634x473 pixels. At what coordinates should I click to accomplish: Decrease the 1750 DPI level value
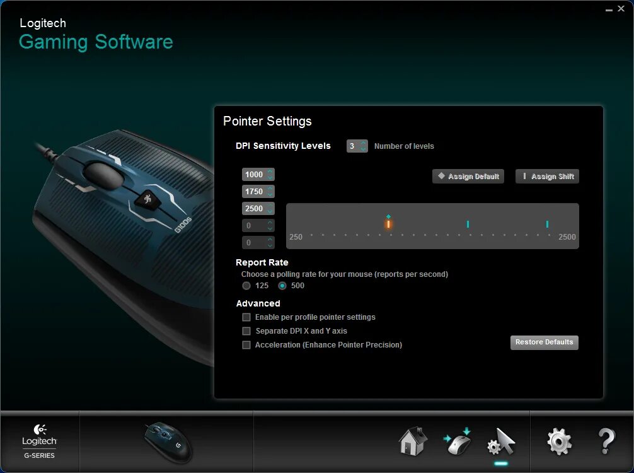270,195
